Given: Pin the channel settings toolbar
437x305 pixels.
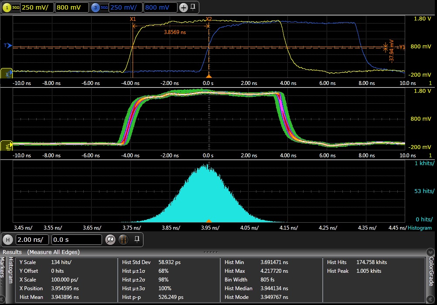Looking at the screenshot, I should point(193,7).
